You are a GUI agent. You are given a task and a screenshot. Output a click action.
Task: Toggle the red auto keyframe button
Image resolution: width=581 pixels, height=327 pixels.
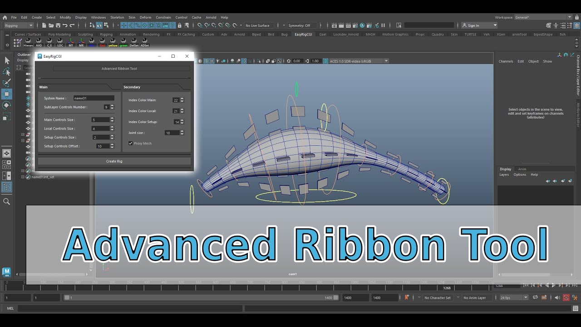coord(566,297)
